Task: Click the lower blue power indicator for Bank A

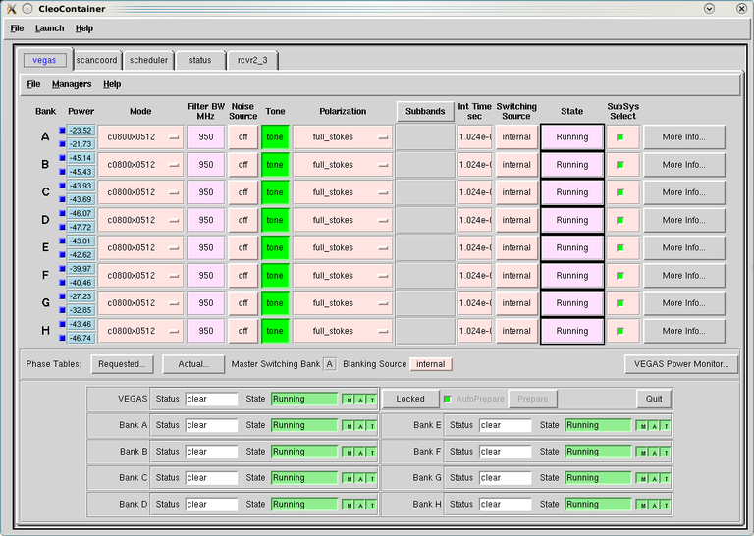Action: point(62,143)
